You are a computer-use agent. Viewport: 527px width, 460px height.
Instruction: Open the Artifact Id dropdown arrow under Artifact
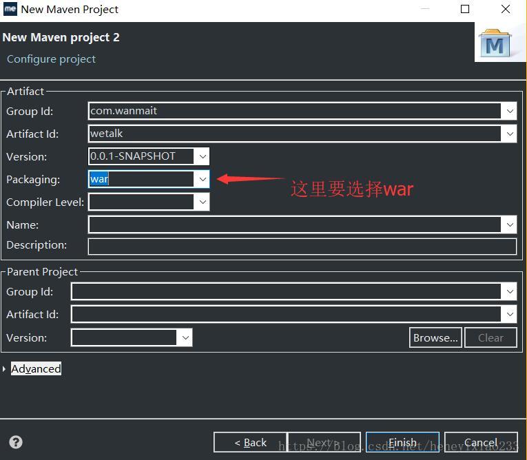click(x=510, y=134)
